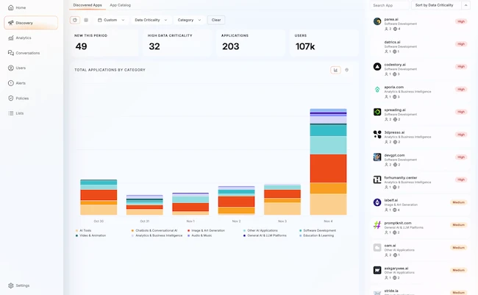The image size is (478, 295).
Task: Click the 3dpresso.ai dots logo
Action: coord(377,135)
